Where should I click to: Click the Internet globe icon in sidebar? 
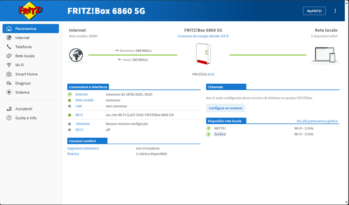pyautogui.click(x=9, y=38)
